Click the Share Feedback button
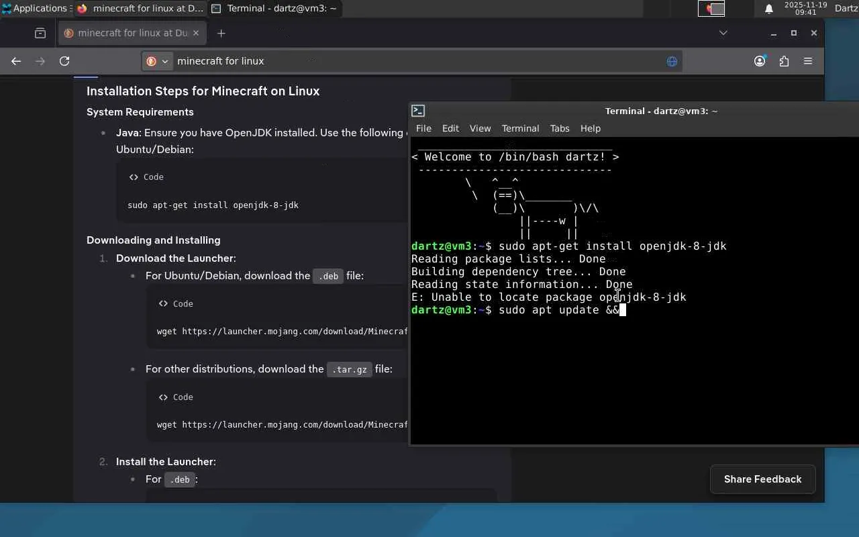The height and width of the screenshot is (537, 859). tap(762, 479)
